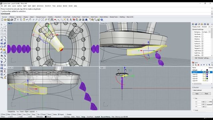Toggle the End osnap checkbox
The height and width of the screenshot is (120, 213).
pyautogui.click(x=2, y=114)
